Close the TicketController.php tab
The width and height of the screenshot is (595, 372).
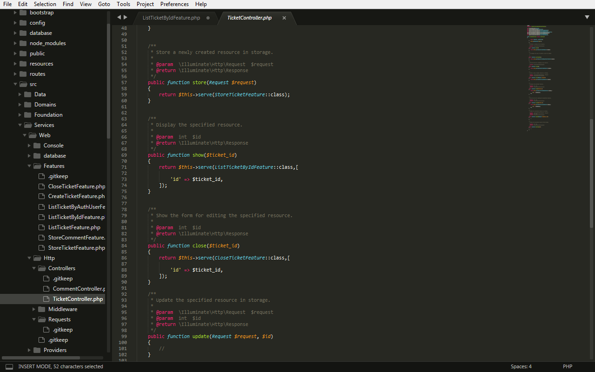(284, 18)
